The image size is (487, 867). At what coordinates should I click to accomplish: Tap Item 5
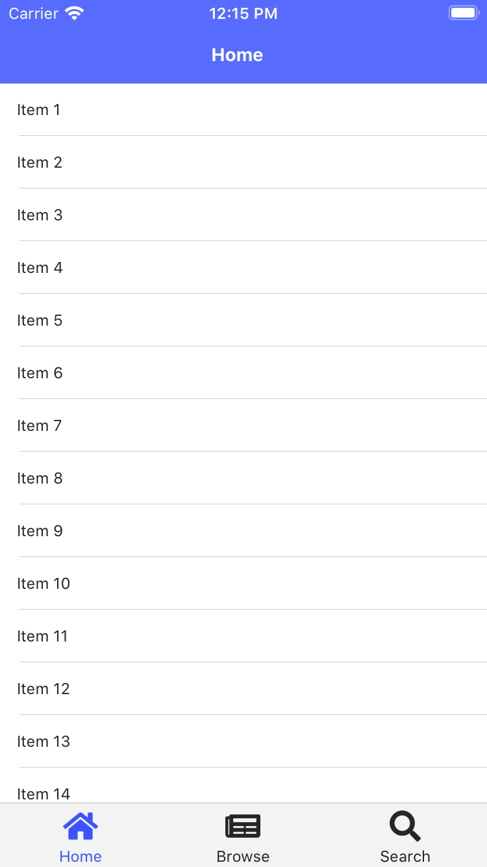pos(243,320)
